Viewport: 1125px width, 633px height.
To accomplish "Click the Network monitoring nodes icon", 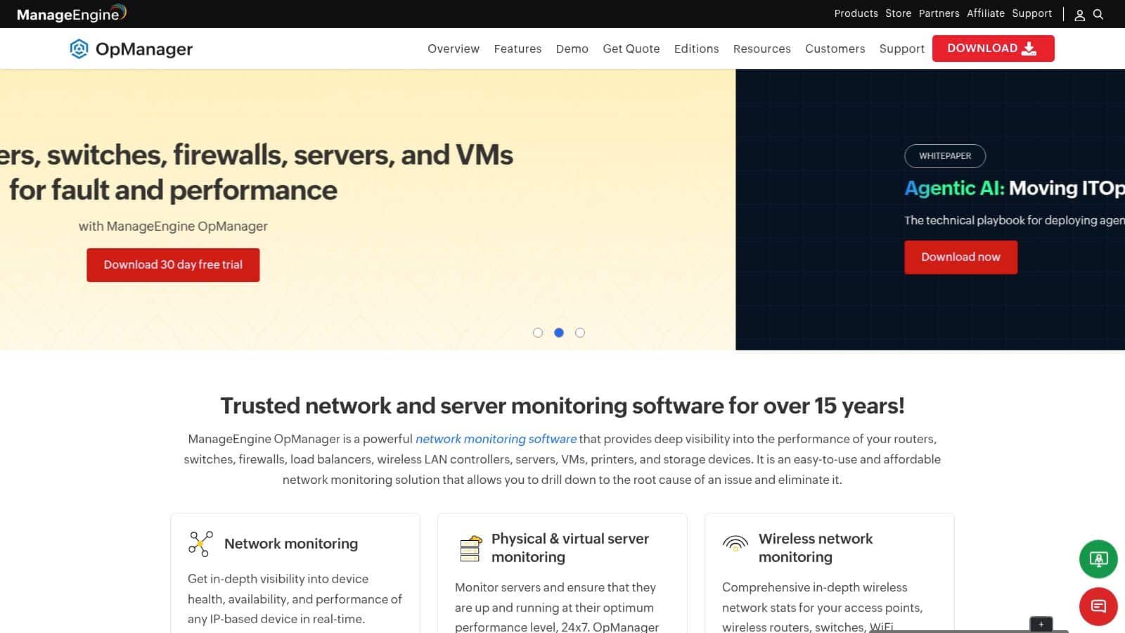I will 200,544.
